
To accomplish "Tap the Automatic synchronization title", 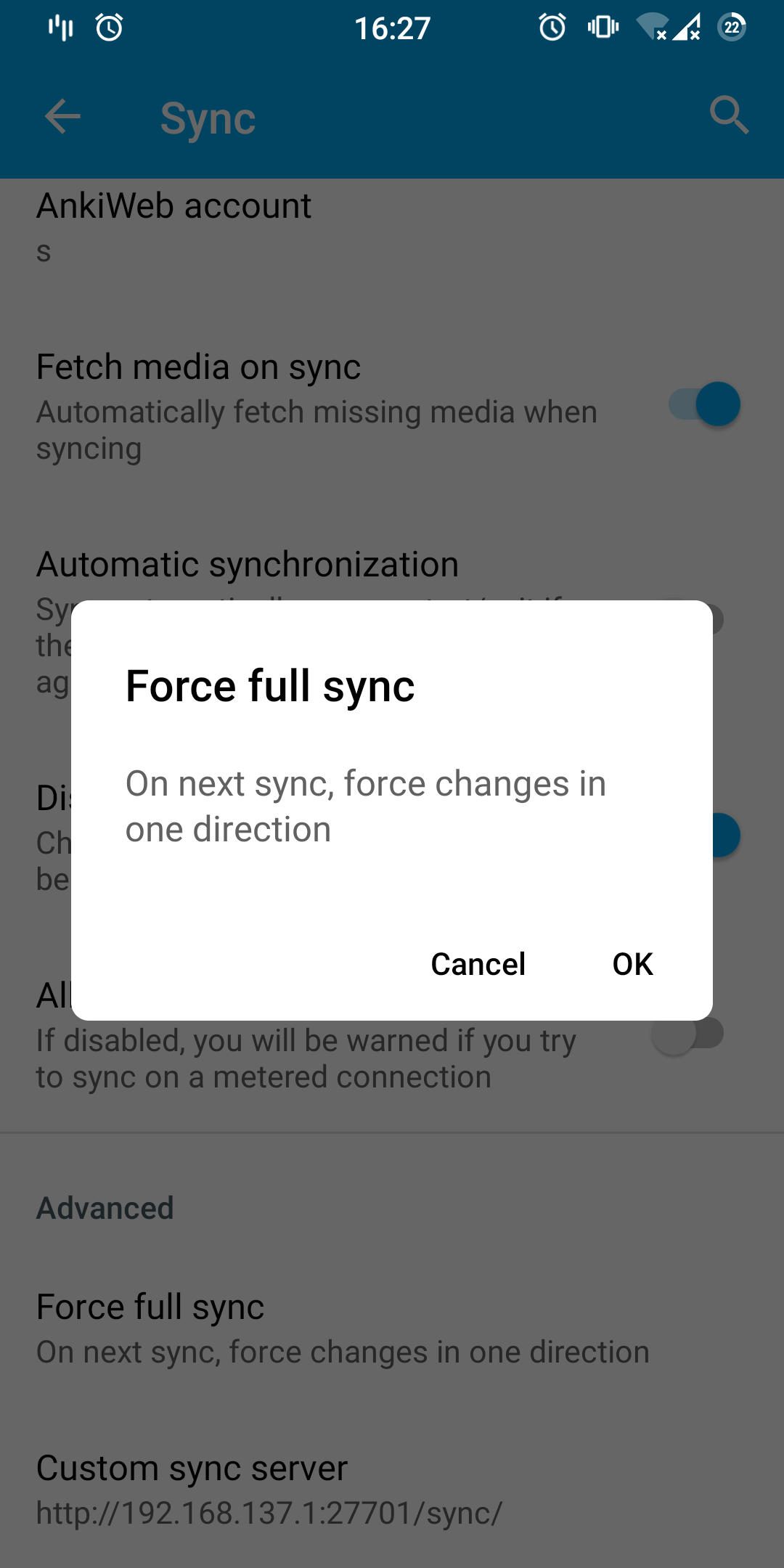I will coord(248,564).
